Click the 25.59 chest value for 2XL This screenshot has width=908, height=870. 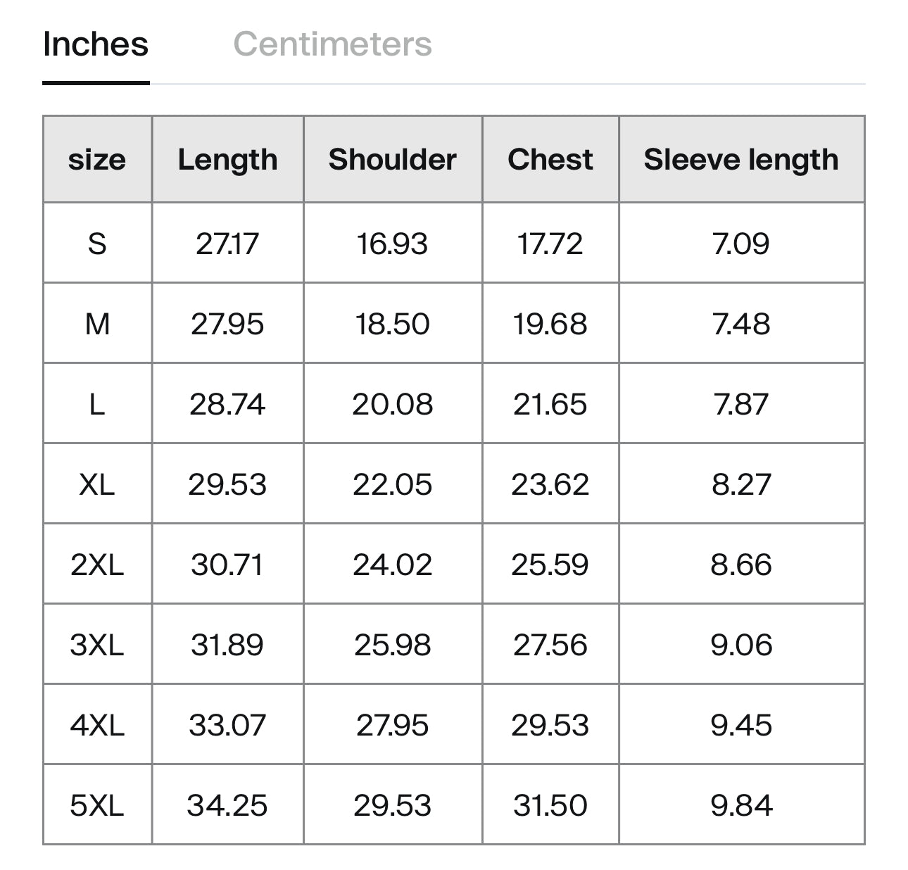pos(550,565)
